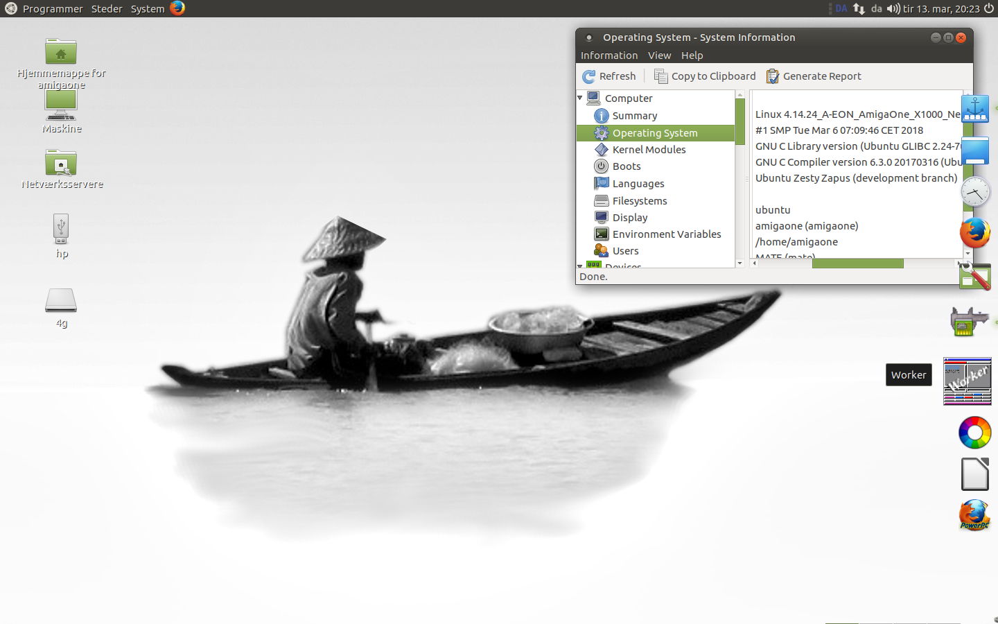This screenshot has height=624, width=998.
Task: Open the Users entry in the tree
Action: tap(625, 251)
